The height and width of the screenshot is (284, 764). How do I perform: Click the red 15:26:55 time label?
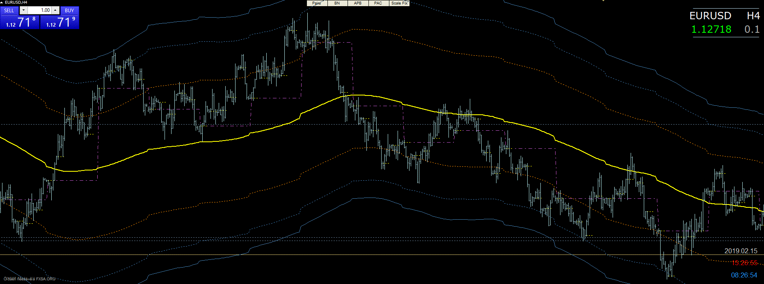point(744,263)
